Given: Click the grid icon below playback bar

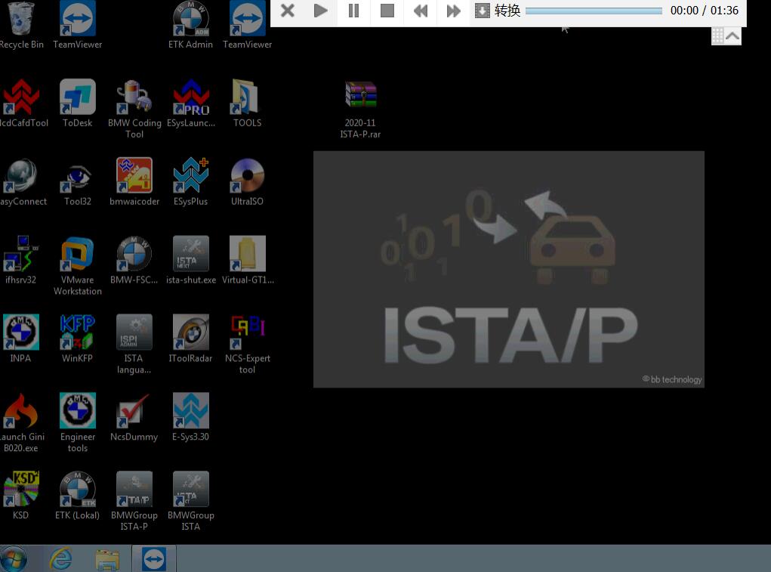Looking at the screenshot, I should click(718, 36).
